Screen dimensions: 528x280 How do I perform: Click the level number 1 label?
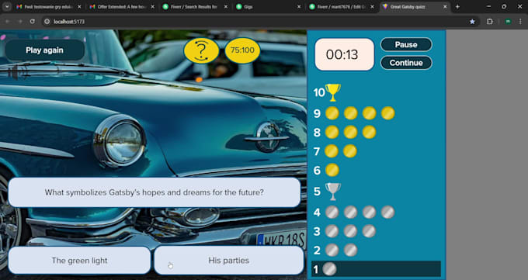pyautogui.click(x=316, y=270)
